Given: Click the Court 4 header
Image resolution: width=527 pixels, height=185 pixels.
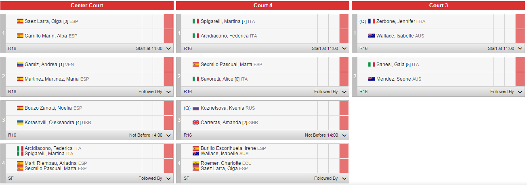Looking at the screenshot, I should tap(262, 6).
